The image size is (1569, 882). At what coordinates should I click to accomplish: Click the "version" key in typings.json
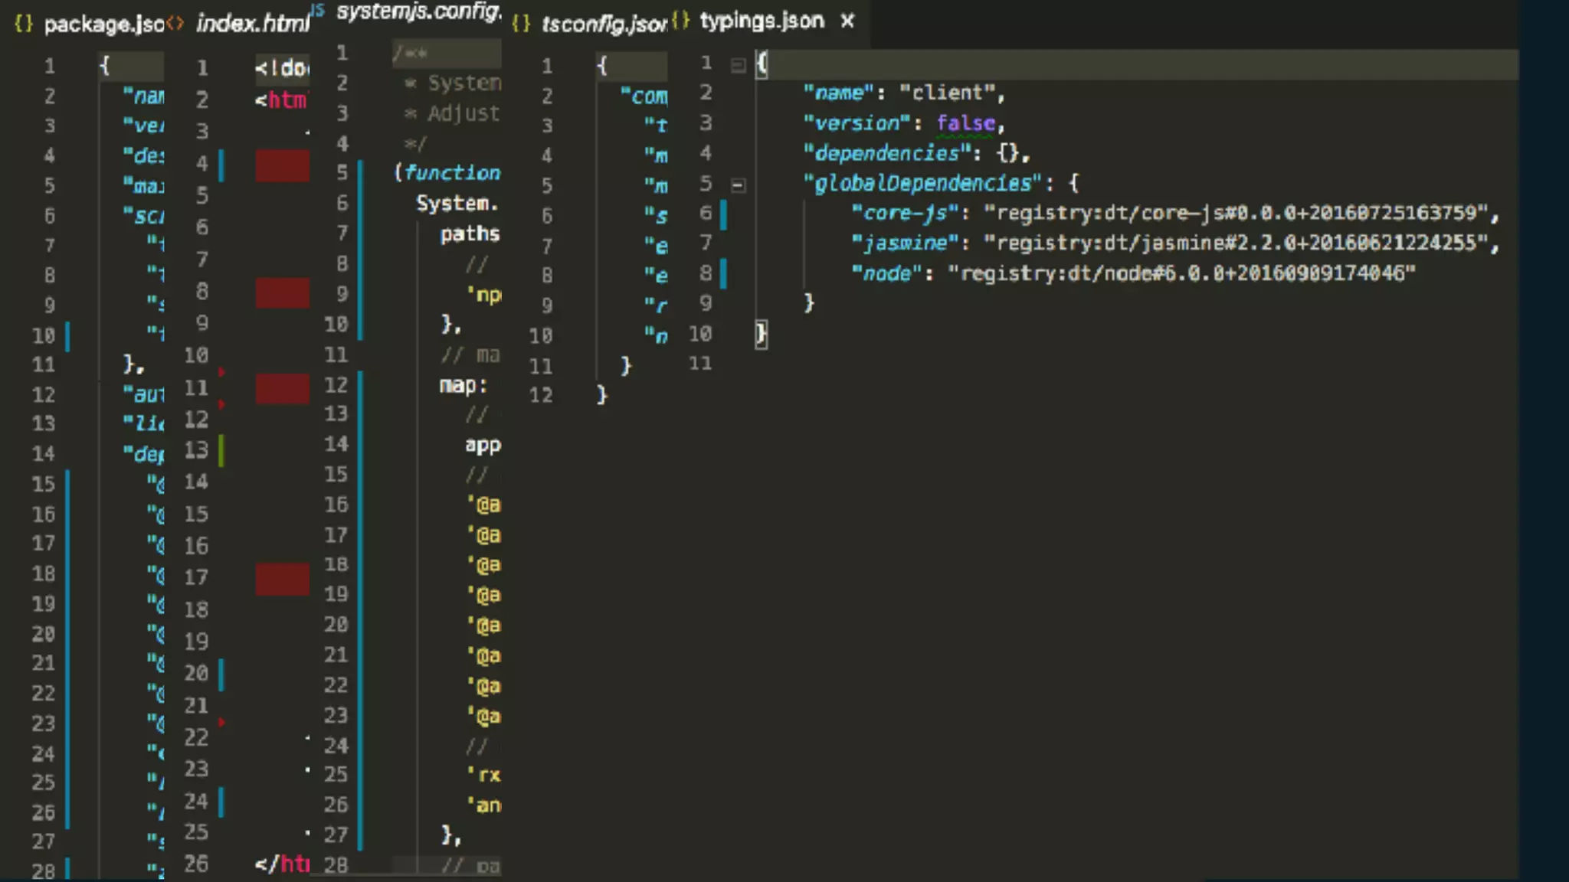point(857,123)
